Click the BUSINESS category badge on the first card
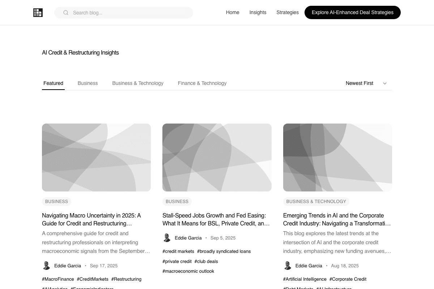Image resolution: width=434 pixels, height=289 pixels. (x=56, y=201)
